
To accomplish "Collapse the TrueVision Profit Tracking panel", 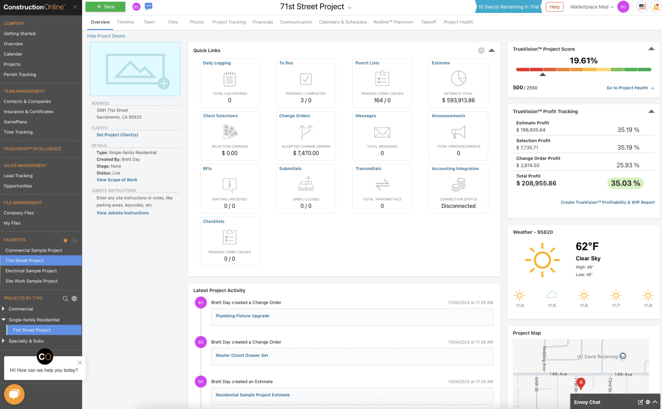I will coord(651,111).
